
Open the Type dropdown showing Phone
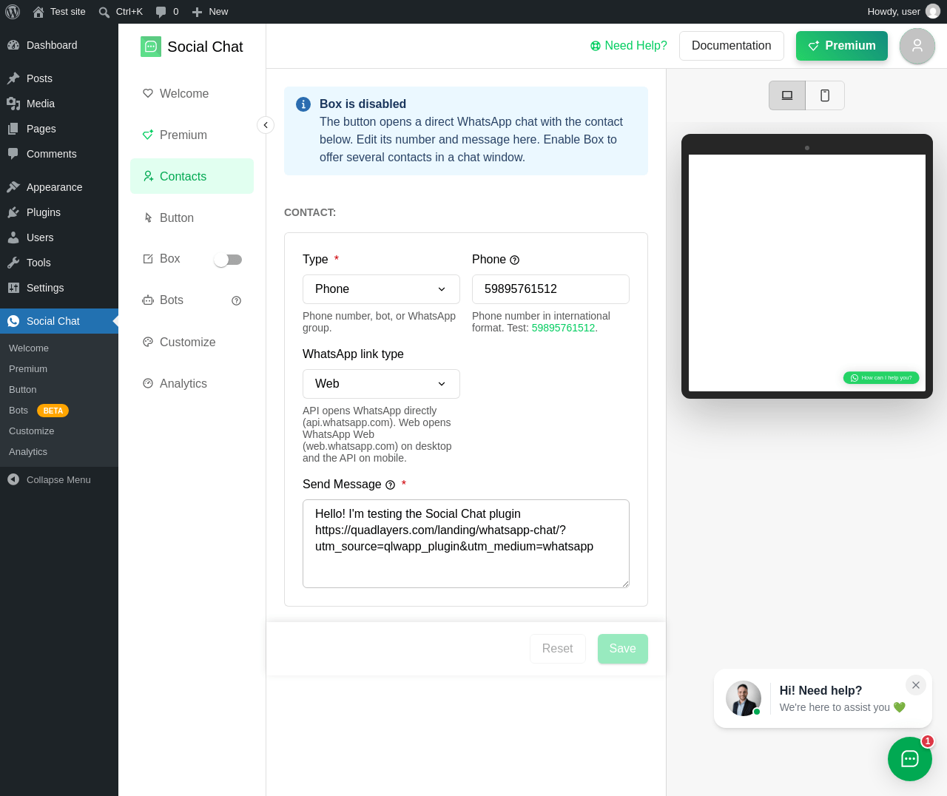pos(381,289)
